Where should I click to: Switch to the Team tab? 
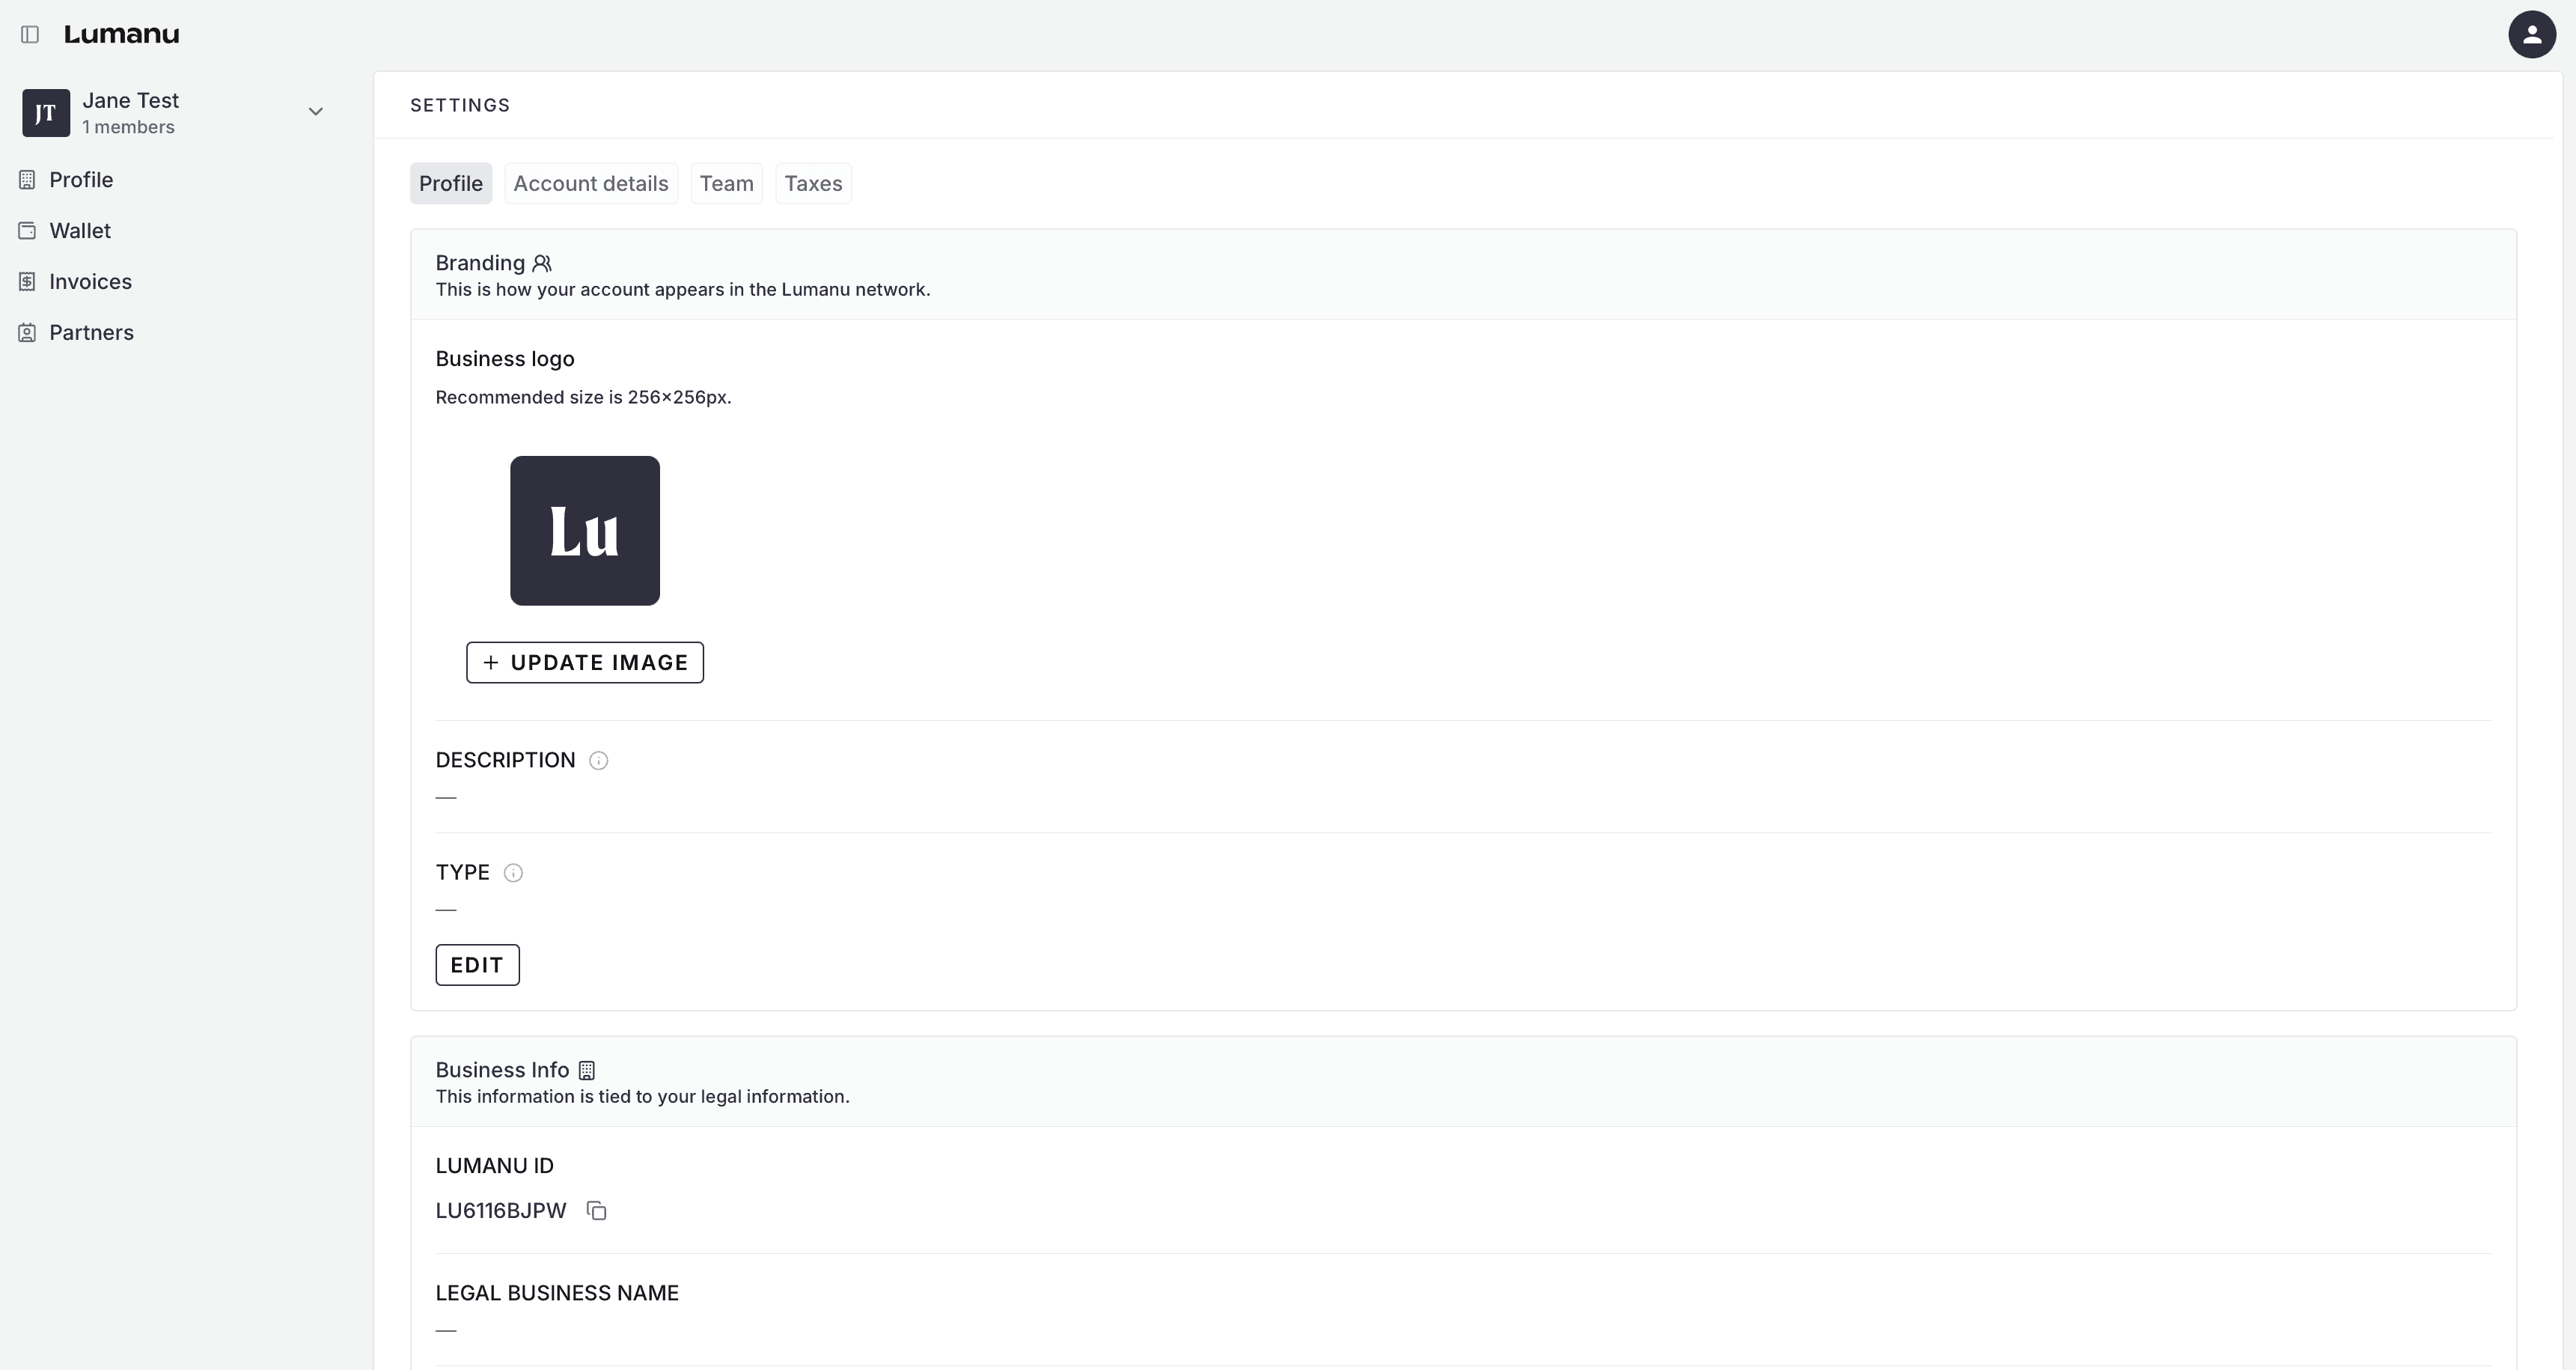point(727,184)
